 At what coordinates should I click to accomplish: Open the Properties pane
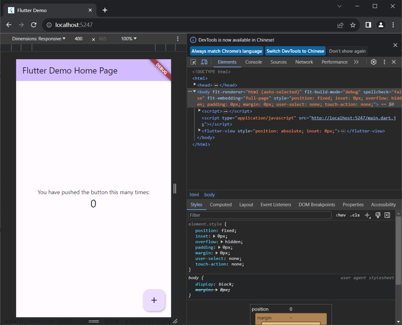click(x=353, y=205)
